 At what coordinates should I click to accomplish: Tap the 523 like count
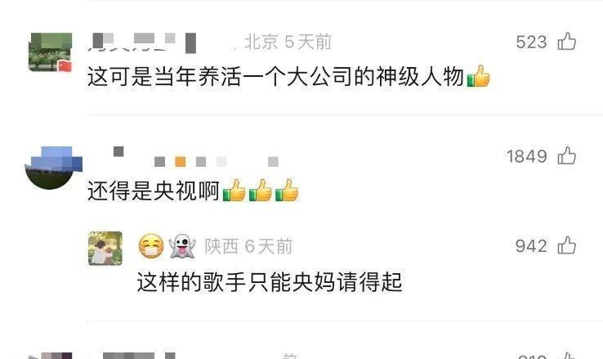pos(531,42)
